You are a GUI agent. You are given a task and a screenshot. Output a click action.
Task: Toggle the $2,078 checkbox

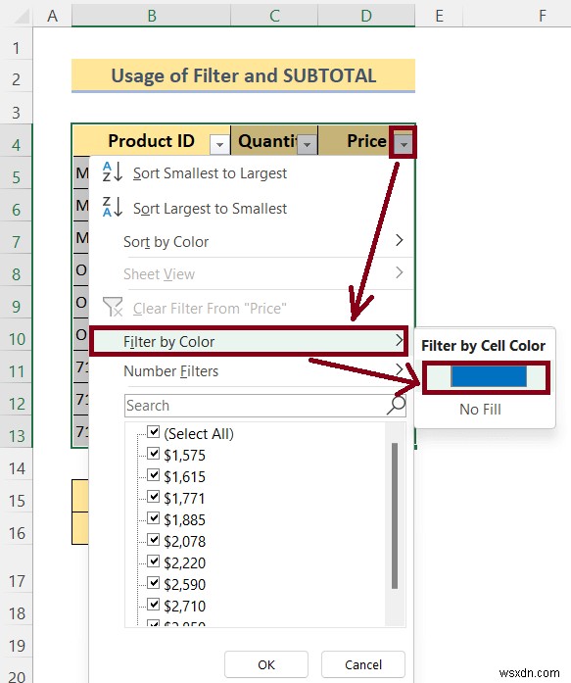pyautogui.click(x=153, y=540)
